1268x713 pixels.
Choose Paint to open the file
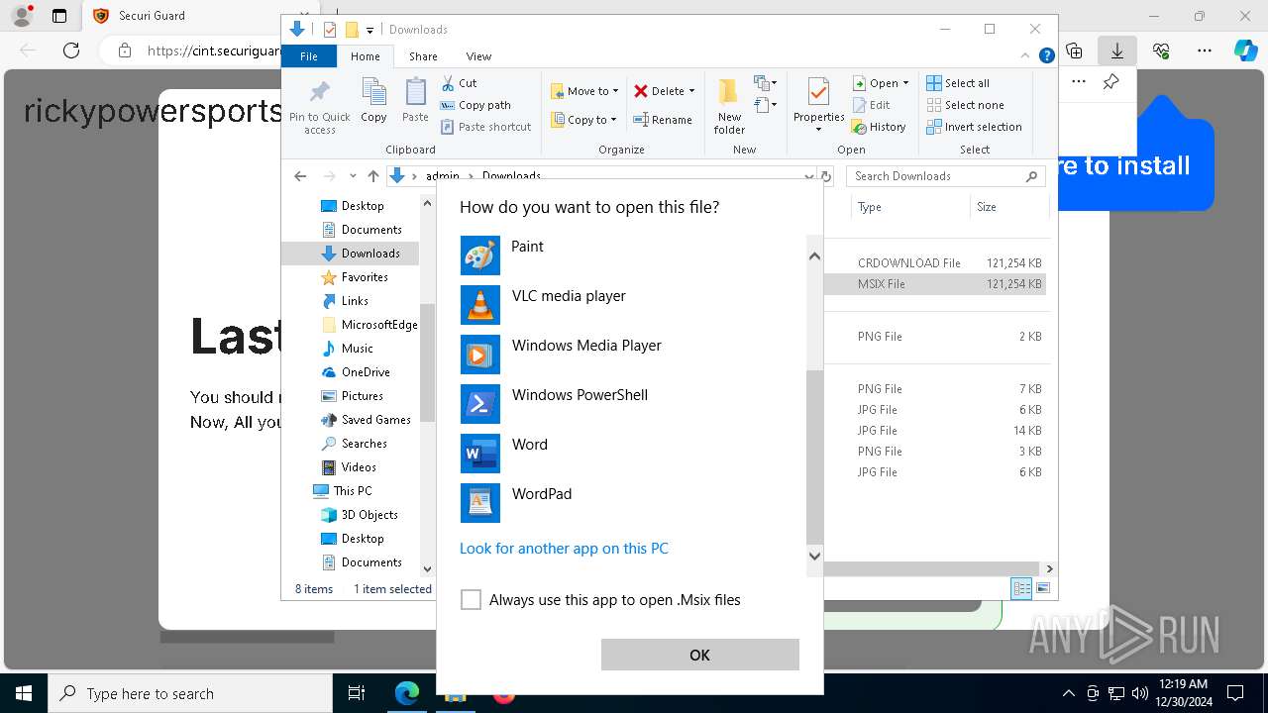click(631, 255)
